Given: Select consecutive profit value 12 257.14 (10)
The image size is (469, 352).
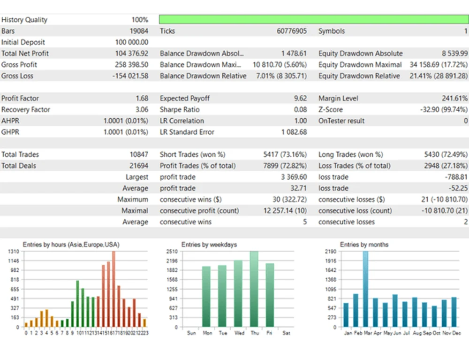Looking at the screenshot, I should click(x=285, y=210).
